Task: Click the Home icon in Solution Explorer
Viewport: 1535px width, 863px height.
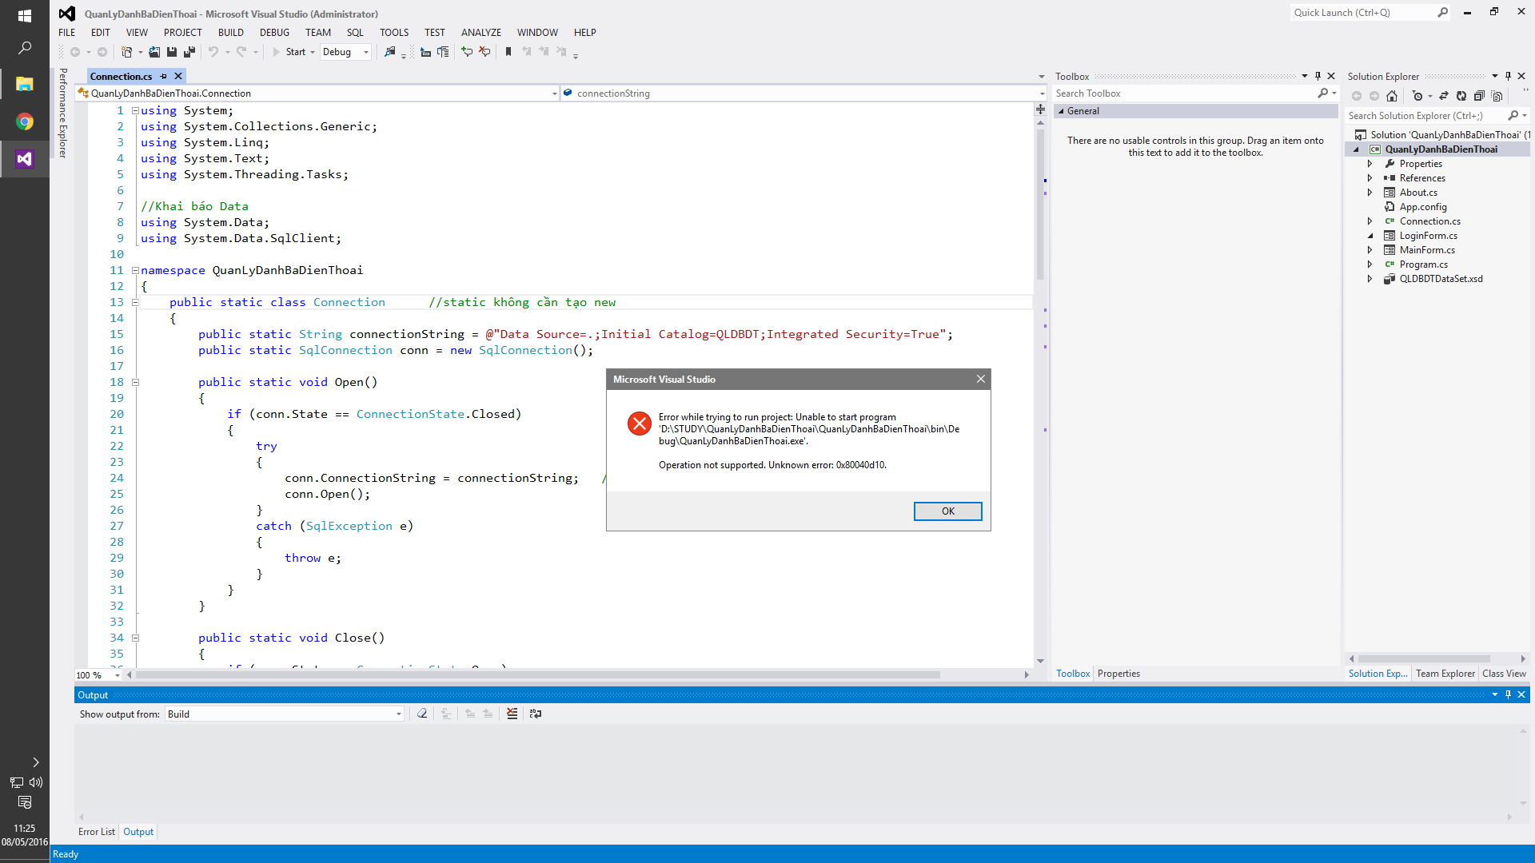Action: coord(1392,96)
